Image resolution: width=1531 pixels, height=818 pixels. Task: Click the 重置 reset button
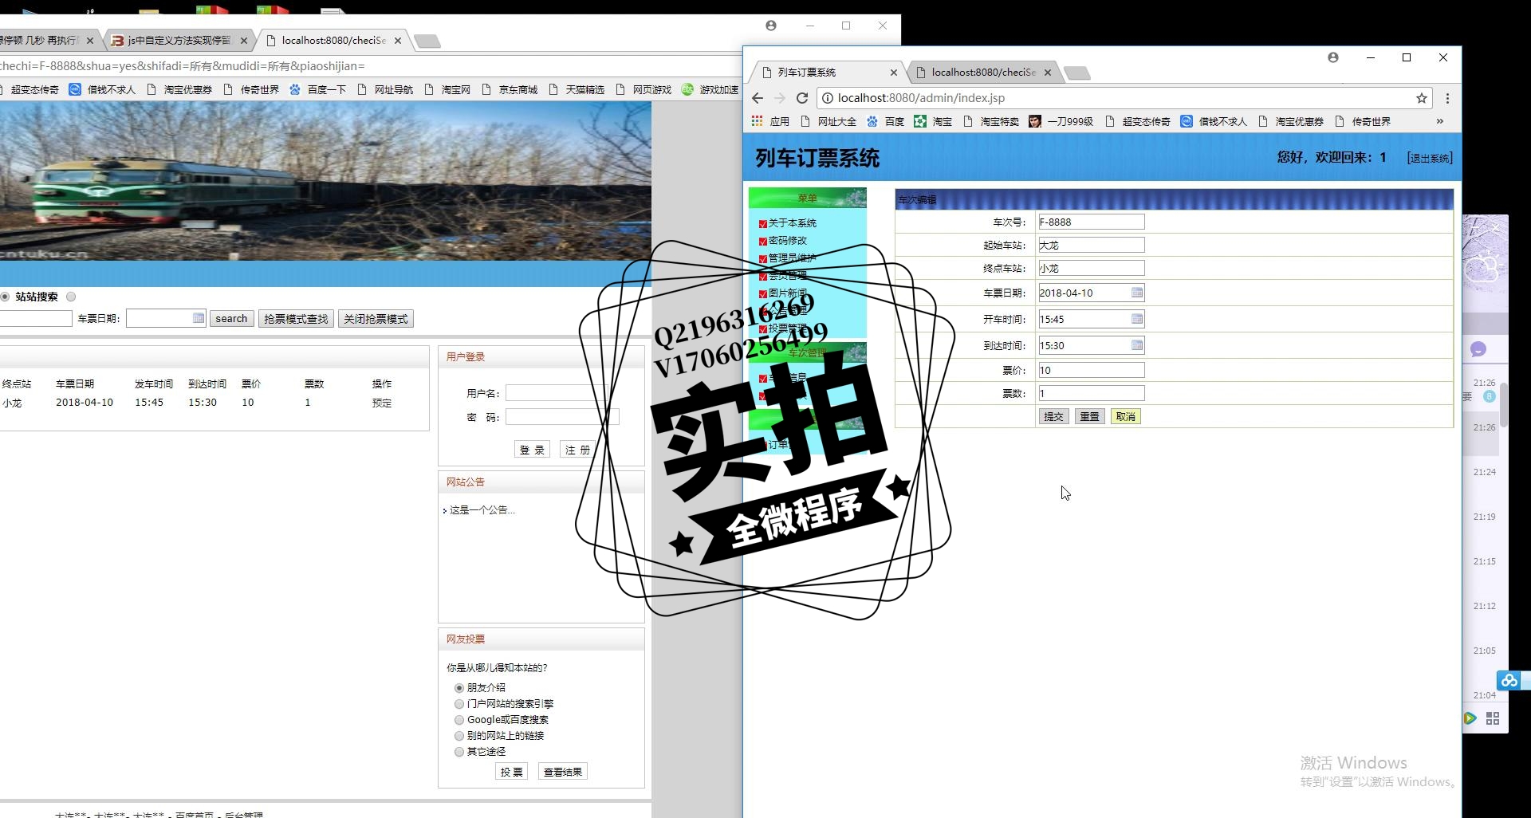coord(1089,416)
